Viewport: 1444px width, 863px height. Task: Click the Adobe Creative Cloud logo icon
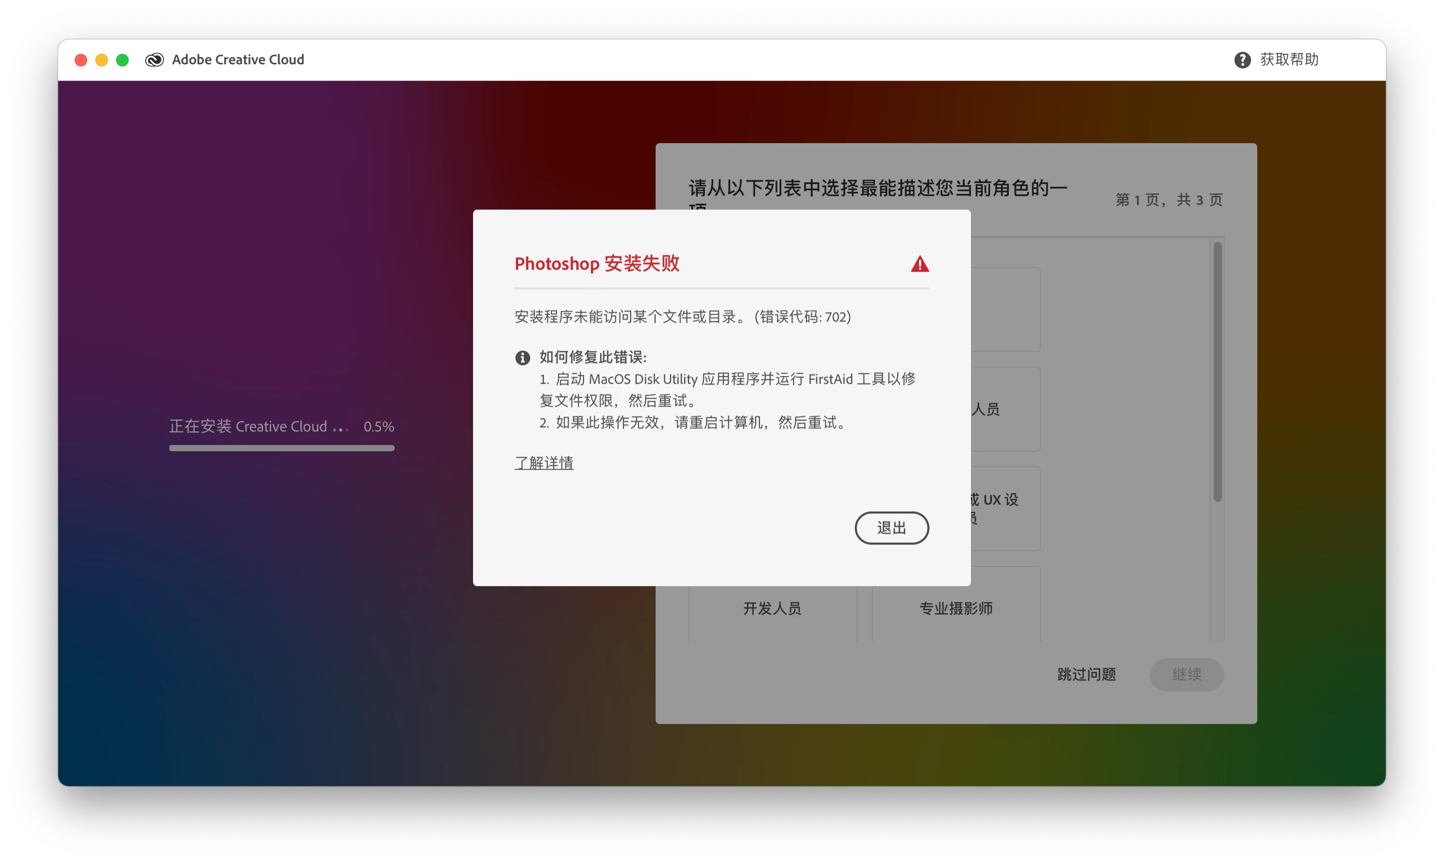click(x=154, y=60)
